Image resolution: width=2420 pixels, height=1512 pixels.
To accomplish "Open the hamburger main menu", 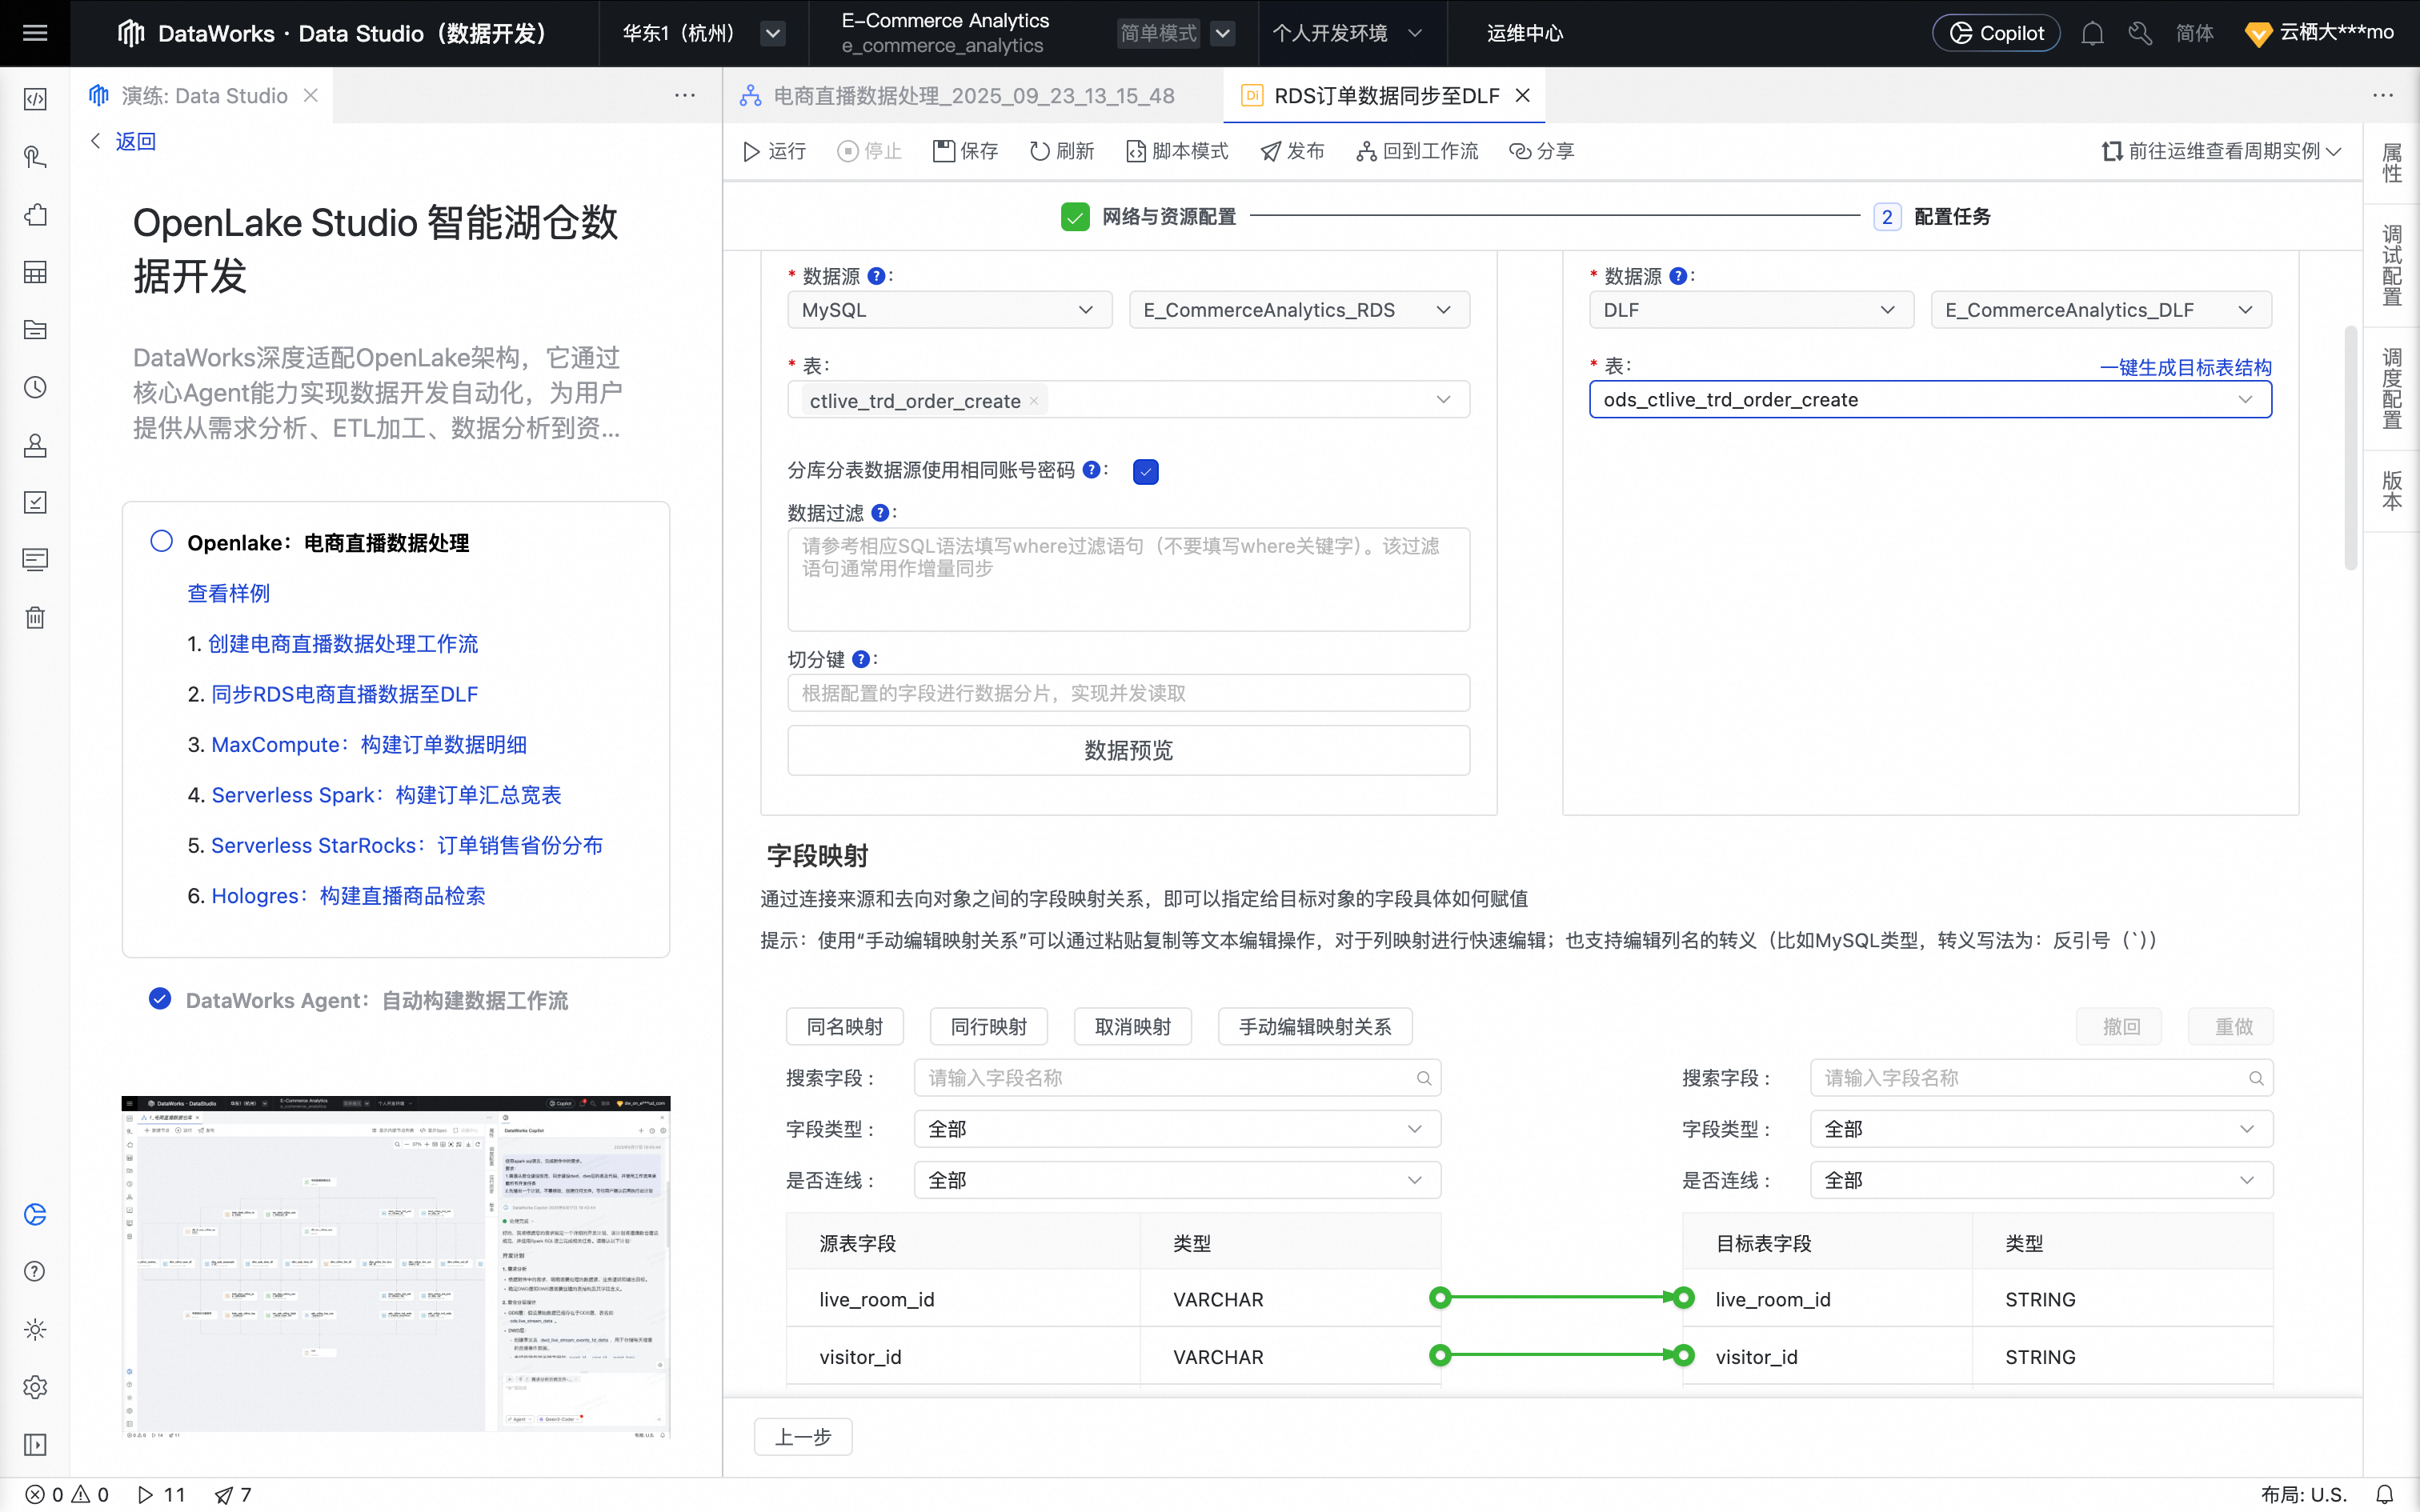I will click(x=35, y=33).
